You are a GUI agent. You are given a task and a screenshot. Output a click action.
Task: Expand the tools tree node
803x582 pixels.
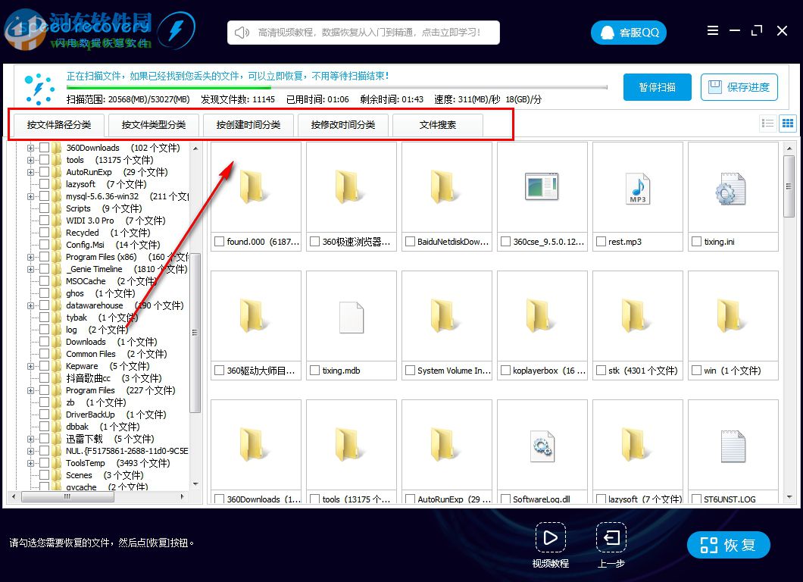31,160
